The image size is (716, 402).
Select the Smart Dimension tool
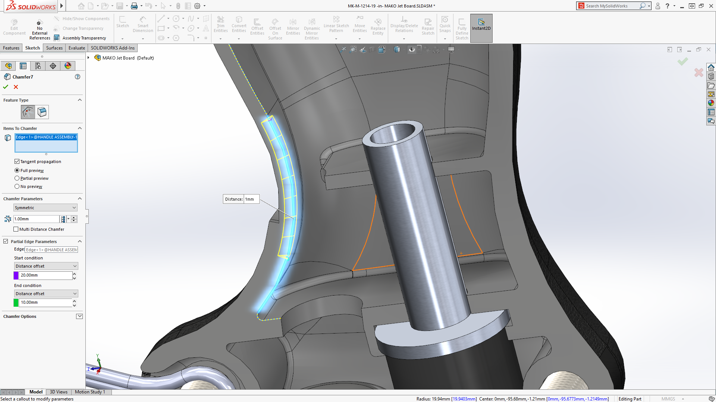pos(143,25)
